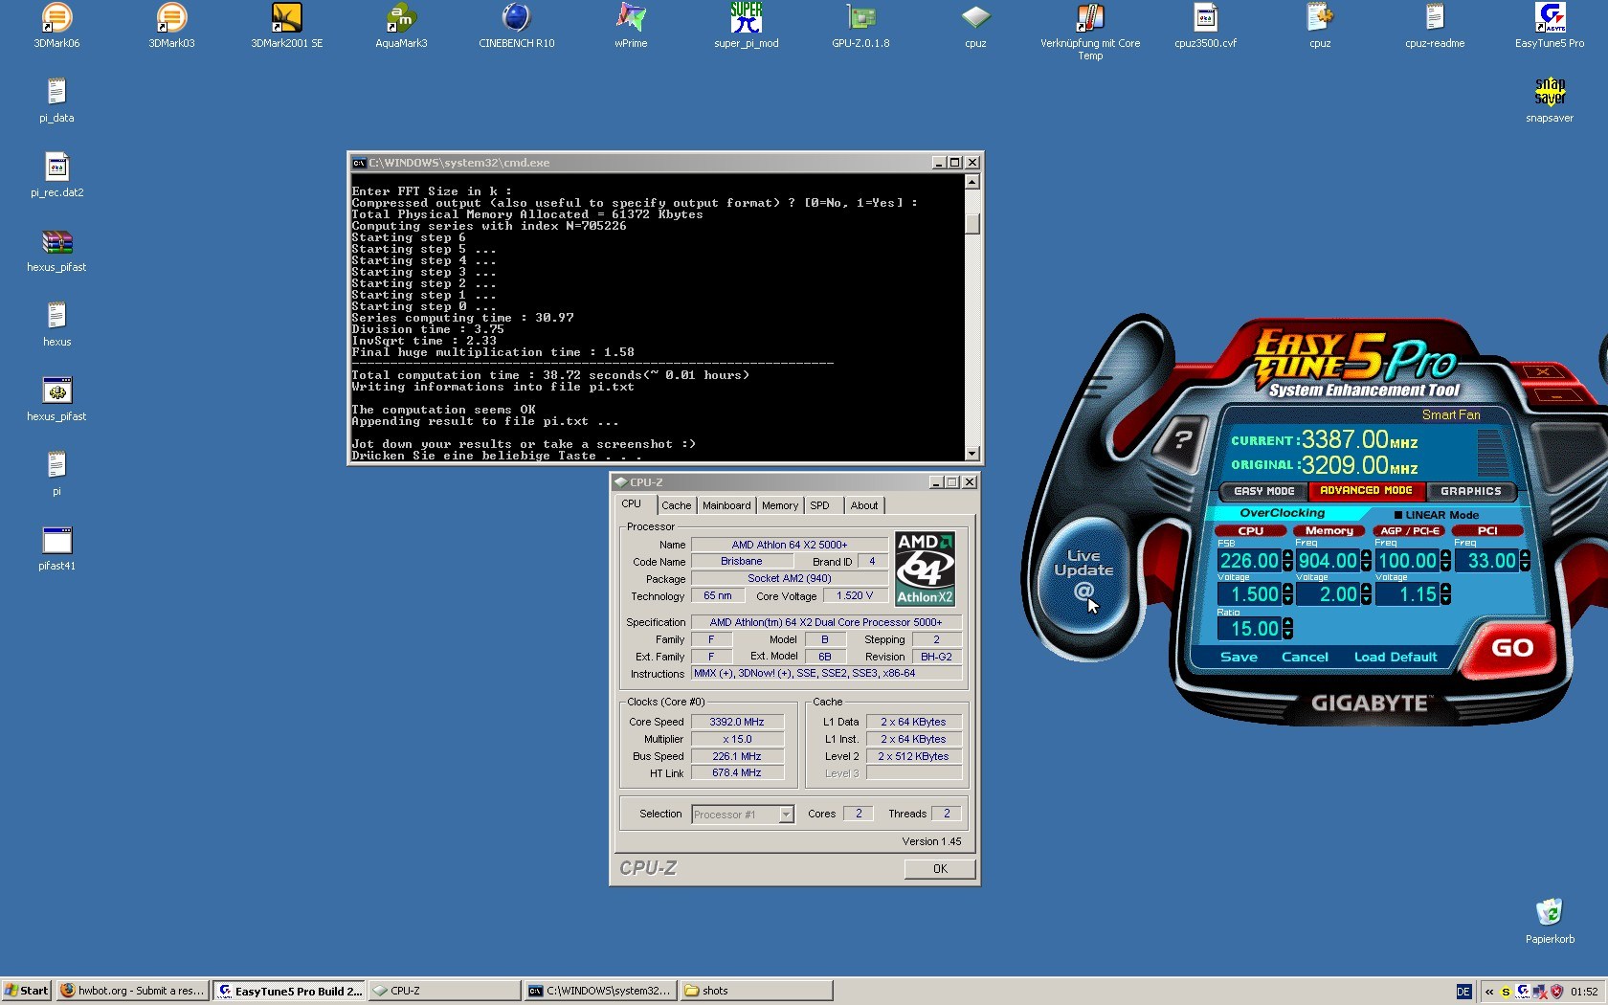Select the pi_data file icon
Screen dimensions: 1608x1005
click(56, 100)
